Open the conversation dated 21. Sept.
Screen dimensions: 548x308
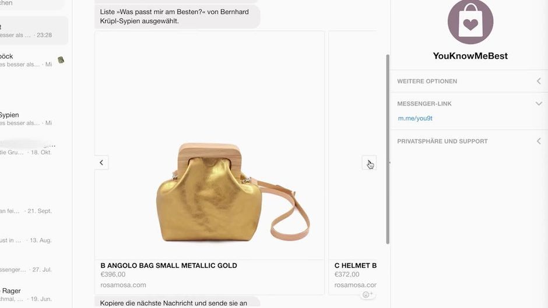pyautogui.click(x=32, y=211)
